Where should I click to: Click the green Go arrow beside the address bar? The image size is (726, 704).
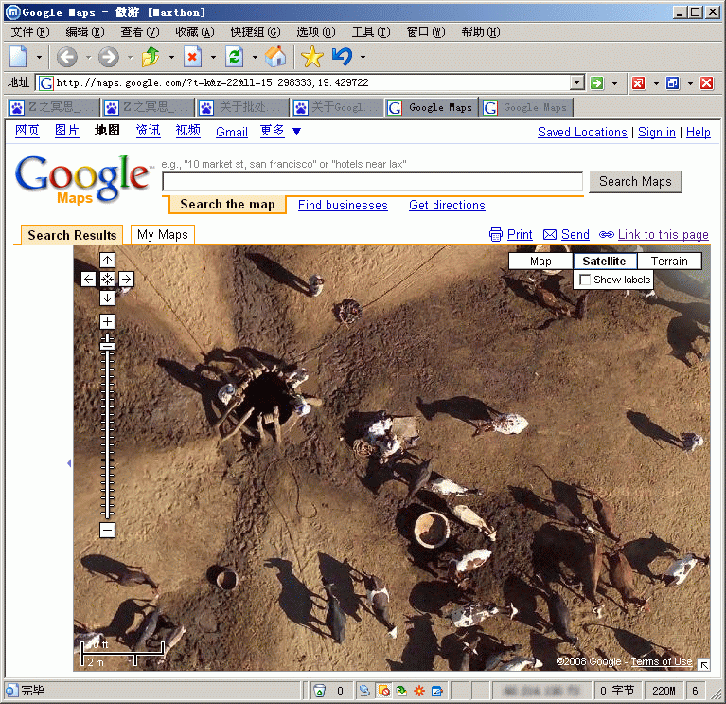(x=597, y=83)
